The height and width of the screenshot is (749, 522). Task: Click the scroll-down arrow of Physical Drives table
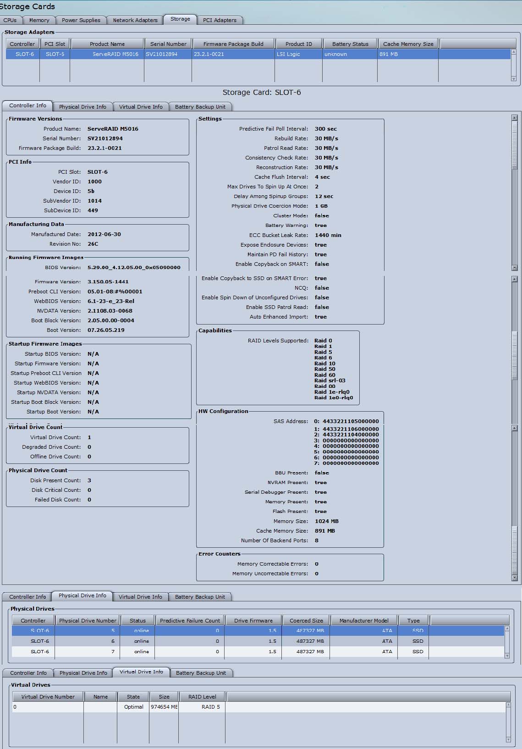tap(507, 656)
